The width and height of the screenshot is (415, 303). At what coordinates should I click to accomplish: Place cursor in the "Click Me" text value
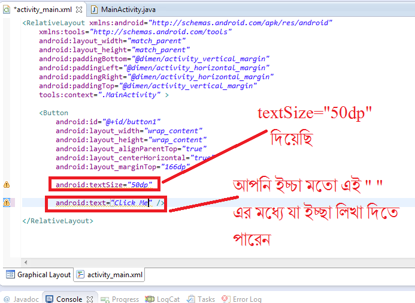[131, 203]
